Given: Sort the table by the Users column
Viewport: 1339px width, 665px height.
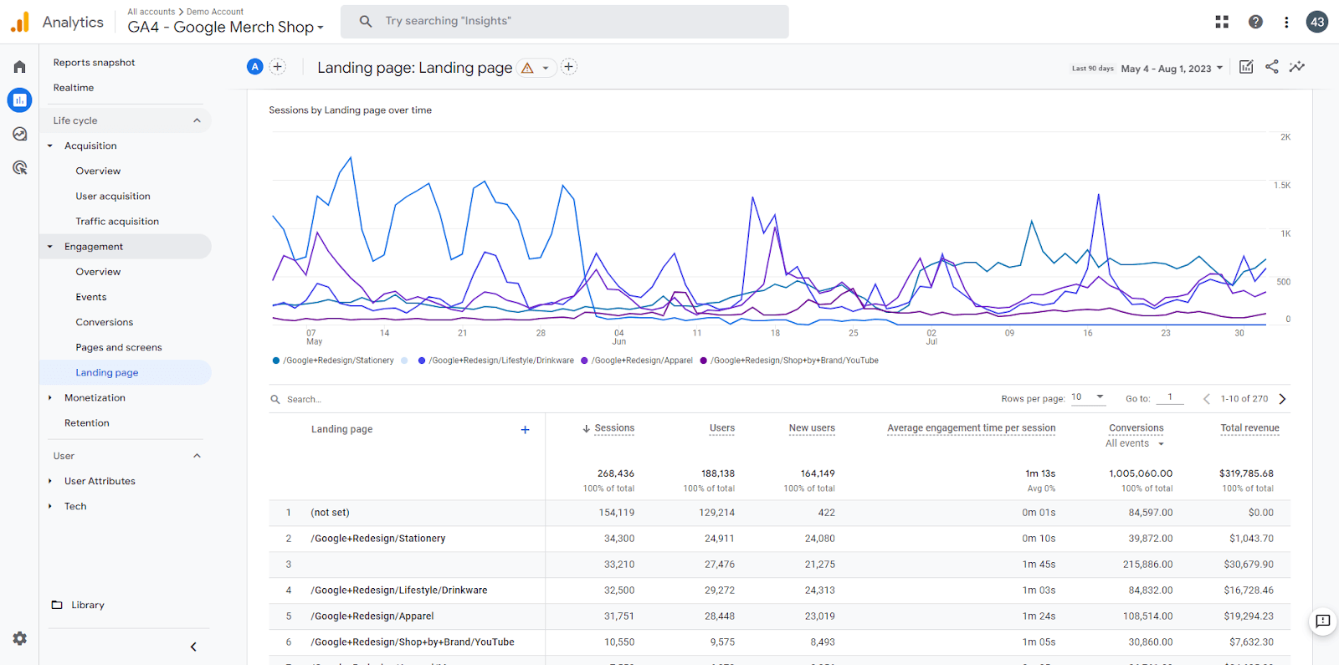Looking at the screenshot, I should [722, 428].
